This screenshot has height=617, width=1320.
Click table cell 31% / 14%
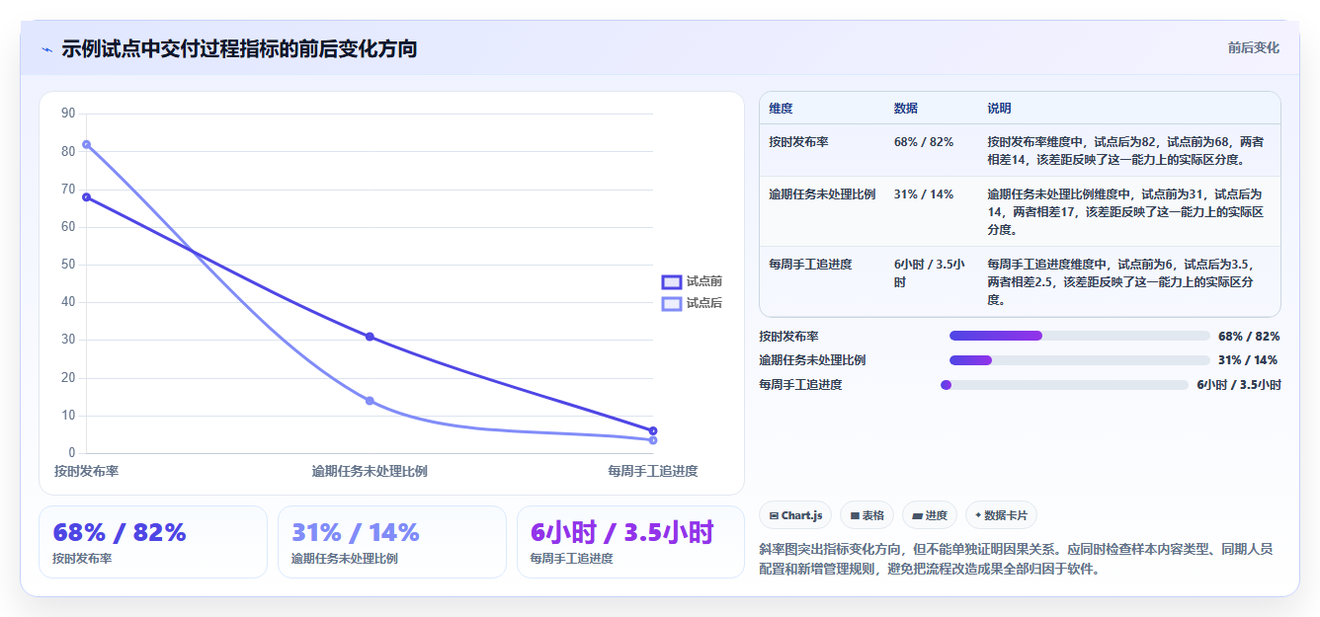924,194
